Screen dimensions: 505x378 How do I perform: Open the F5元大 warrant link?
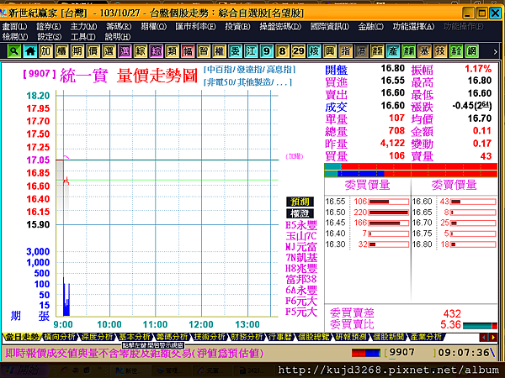coord(301,312)
